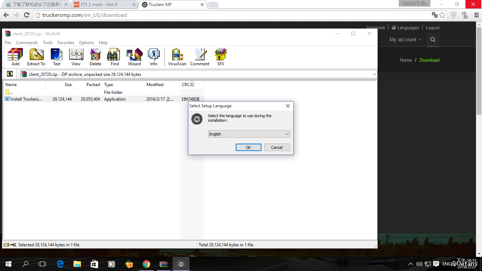The height and width of the screenshot is (271, 482).
Task: Start VirusScan from the WinRAR toolbar
Action: coord(177,57)
